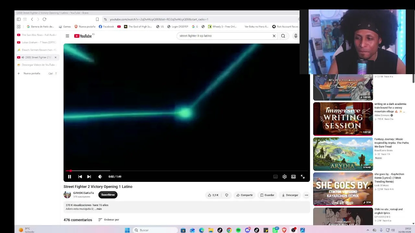Open the Immersive Writing Session video thumbnail
The width and height of the screenshot is (415, 233).
pyautogui.click(x=343, y=119)
